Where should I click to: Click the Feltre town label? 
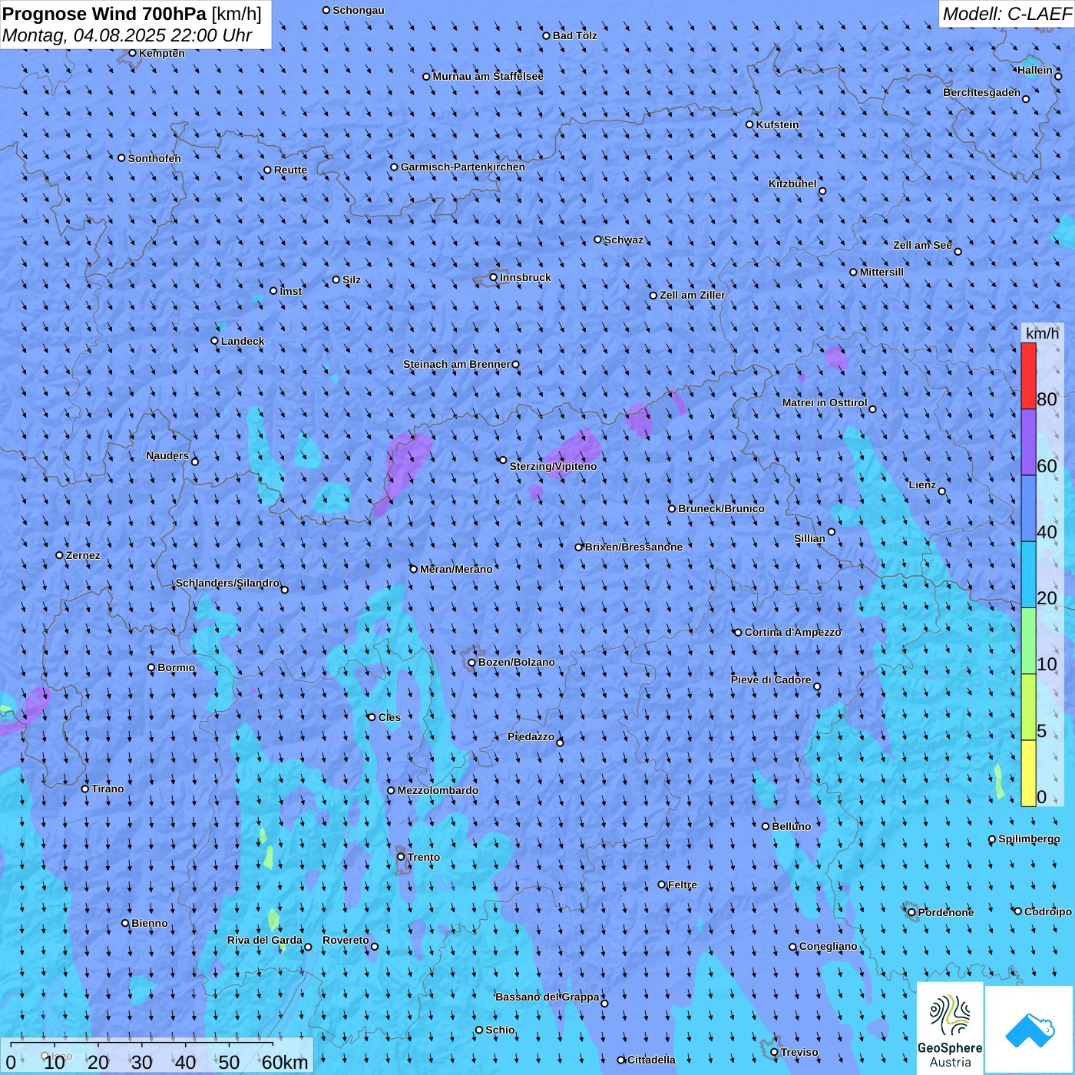[x=682, y=885]
